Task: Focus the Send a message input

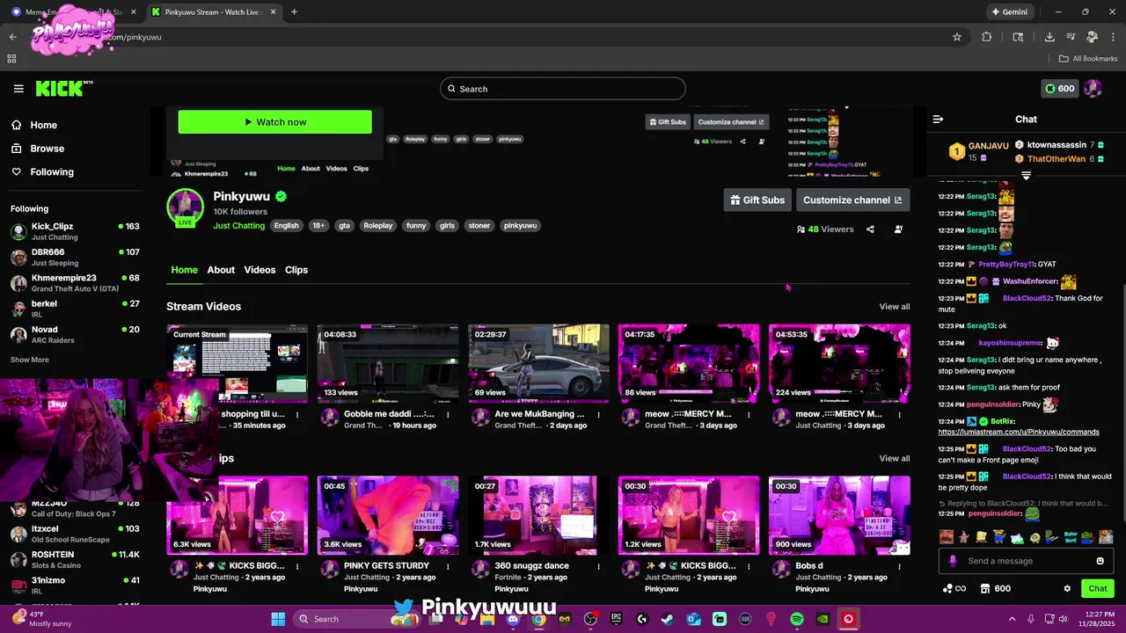Action: pyautogui.click(x=1025, y=561)
